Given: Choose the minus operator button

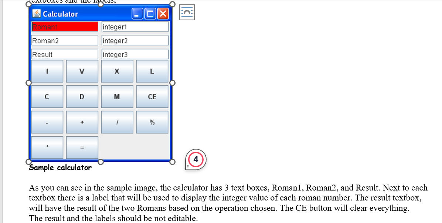Looking at the screenshot, I should pos(47,122).
